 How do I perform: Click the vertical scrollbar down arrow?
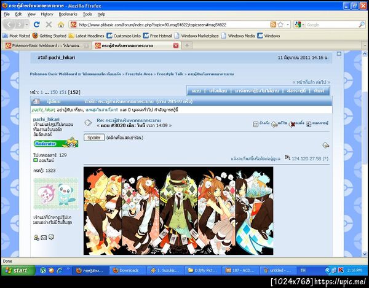[x=365, y=254]
